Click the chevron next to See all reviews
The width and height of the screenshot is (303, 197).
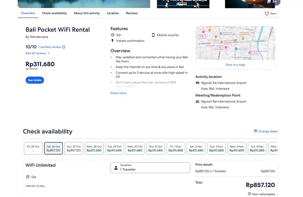coord(49,53)
